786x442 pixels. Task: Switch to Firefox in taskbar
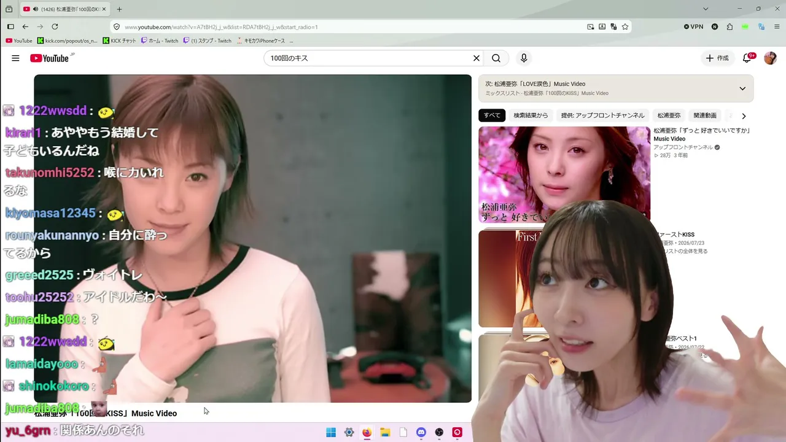click(x=367, y=432)
